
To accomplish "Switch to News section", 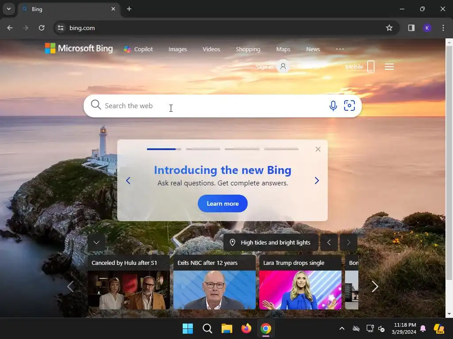I will click(313, 49).
